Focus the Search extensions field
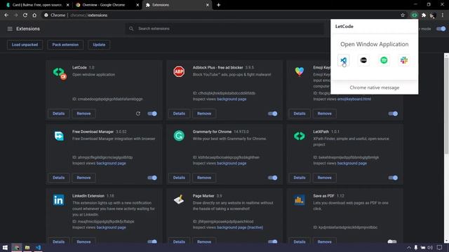This screenshot has height=252, width=449. 224,29
